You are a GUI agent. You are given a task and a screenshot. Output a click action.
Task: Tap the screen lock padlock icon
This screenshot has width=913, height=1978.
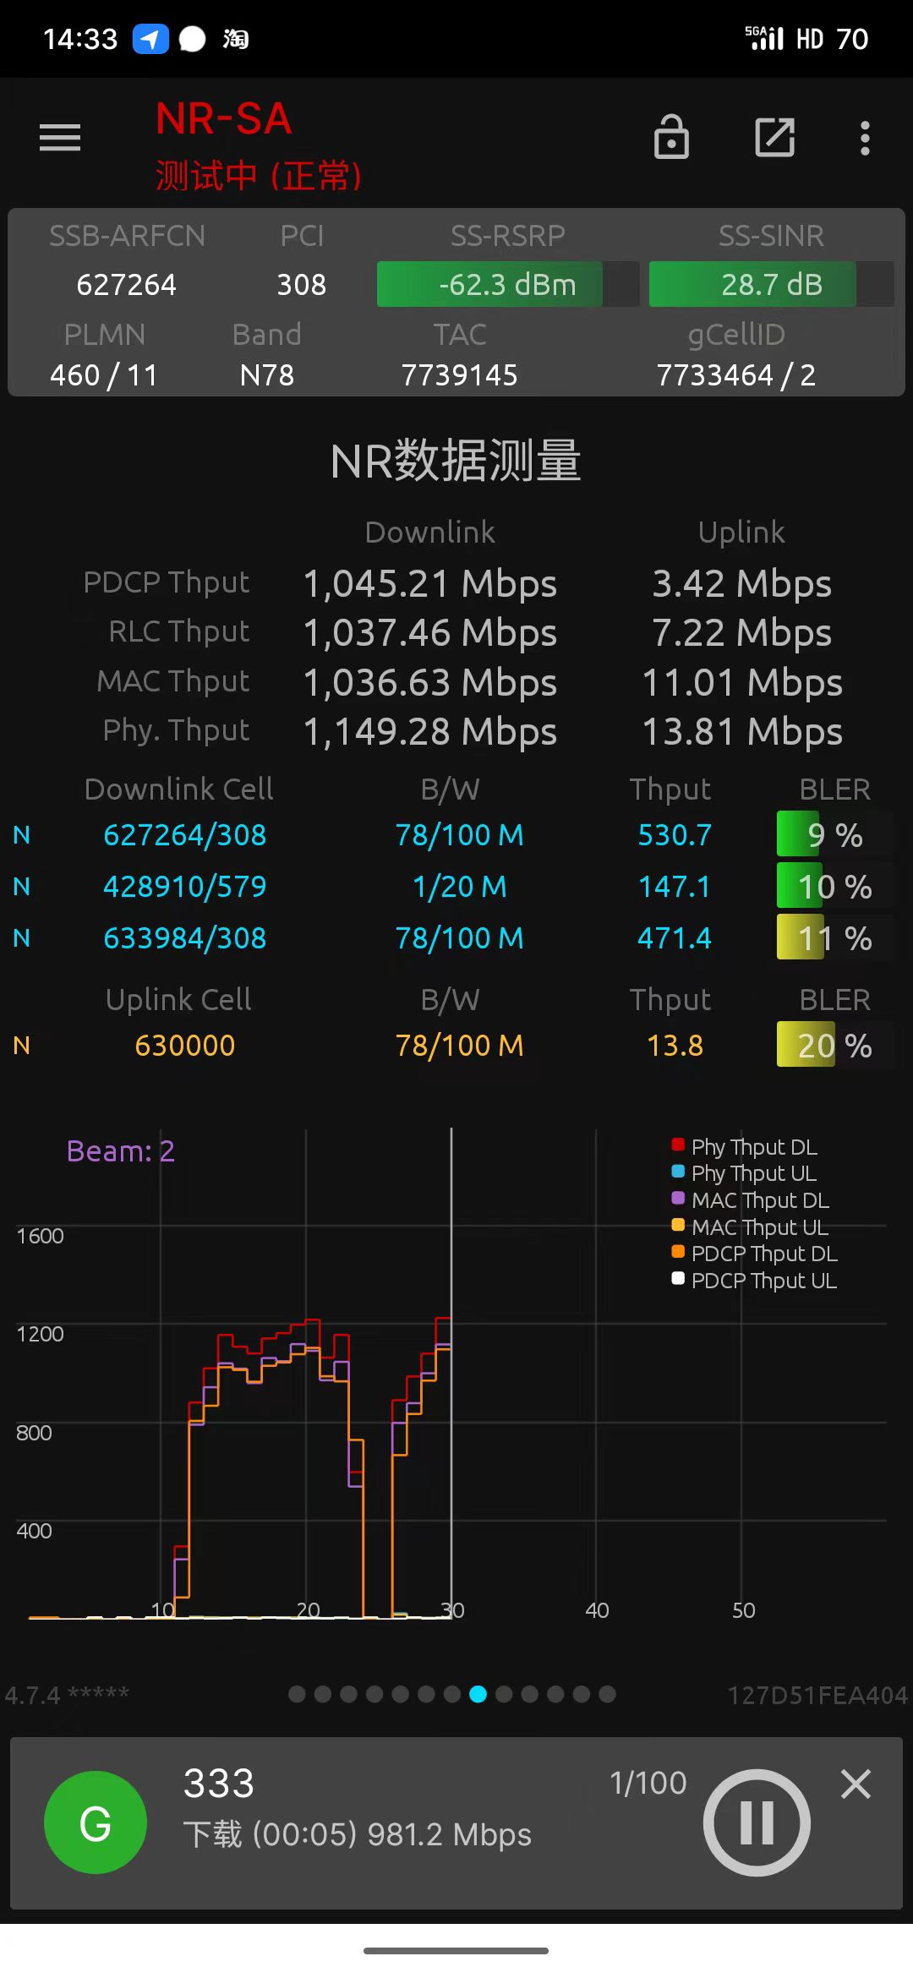(671, 137)
